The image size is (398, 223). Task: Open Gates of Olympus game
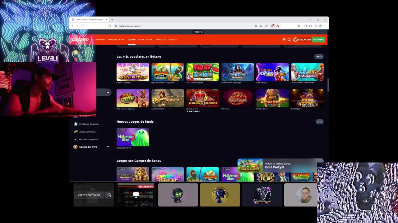[133, 72]
